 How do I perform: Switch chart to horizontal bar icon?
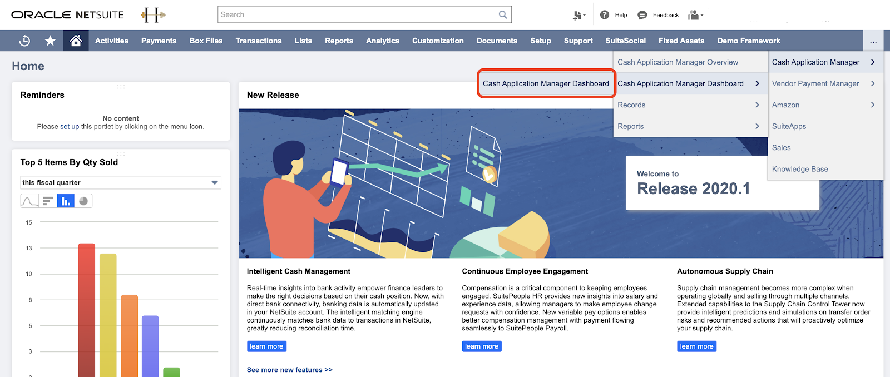click(48, 201)
